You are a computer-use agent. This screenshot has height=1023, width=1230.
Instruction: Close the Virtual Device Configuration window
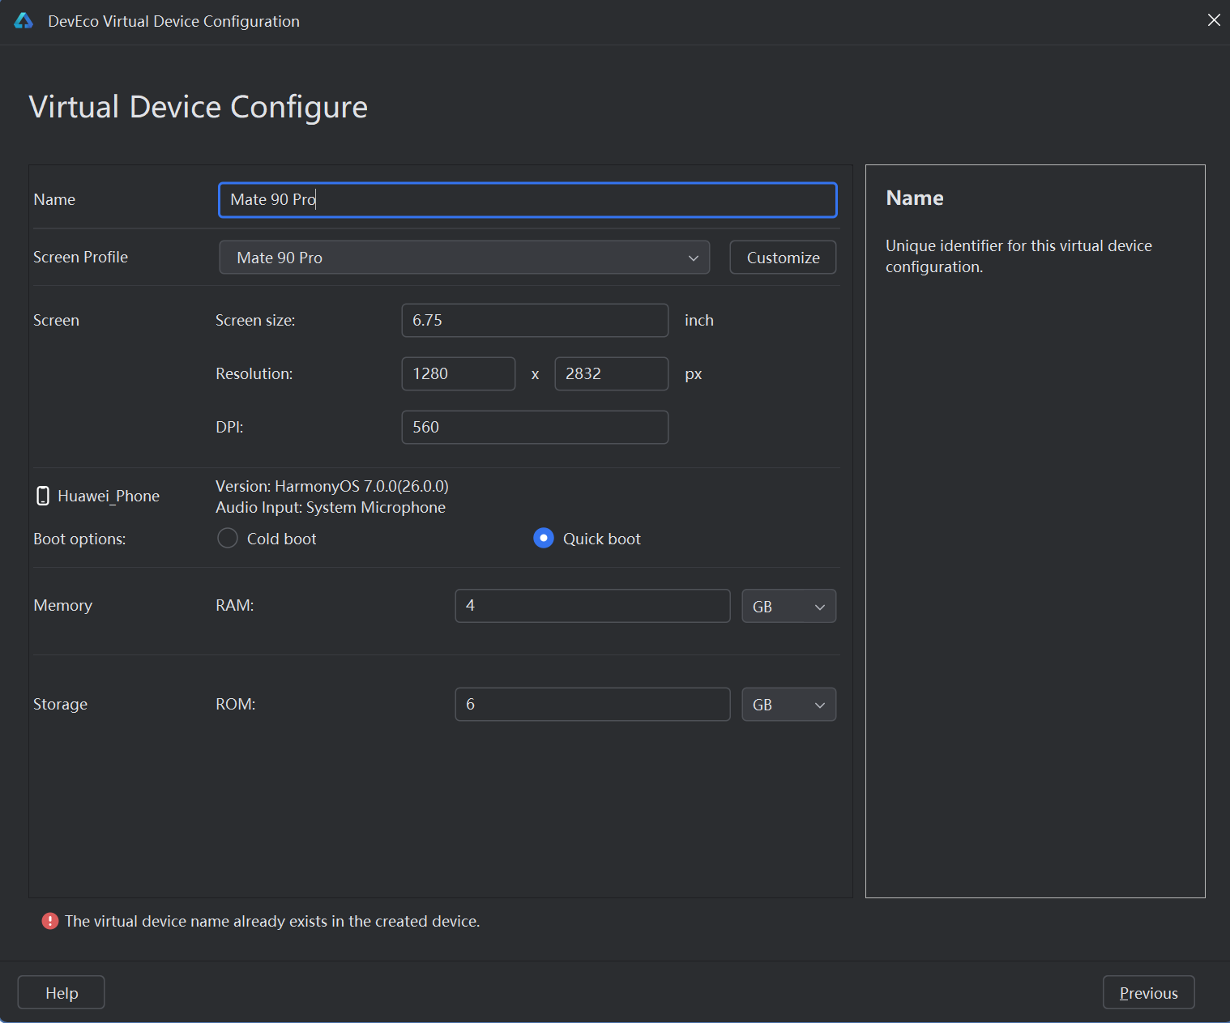[x=1213, y=20]
